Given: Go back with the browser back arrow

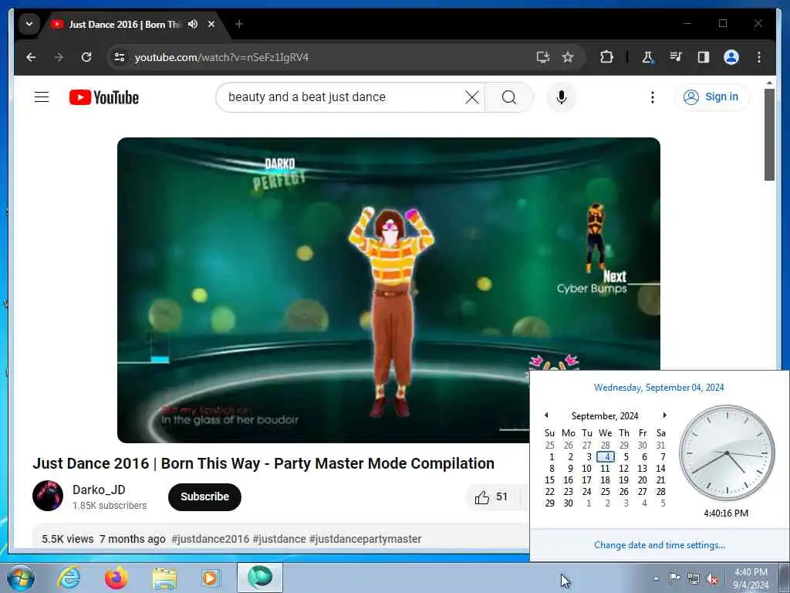Looking at the screenshot, I should 31,57.
